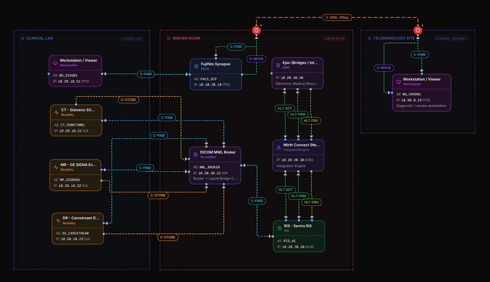
Task: Click the shield icon beside the TELERADIOLOGY SITE title
Action: [x=370, y=38]
